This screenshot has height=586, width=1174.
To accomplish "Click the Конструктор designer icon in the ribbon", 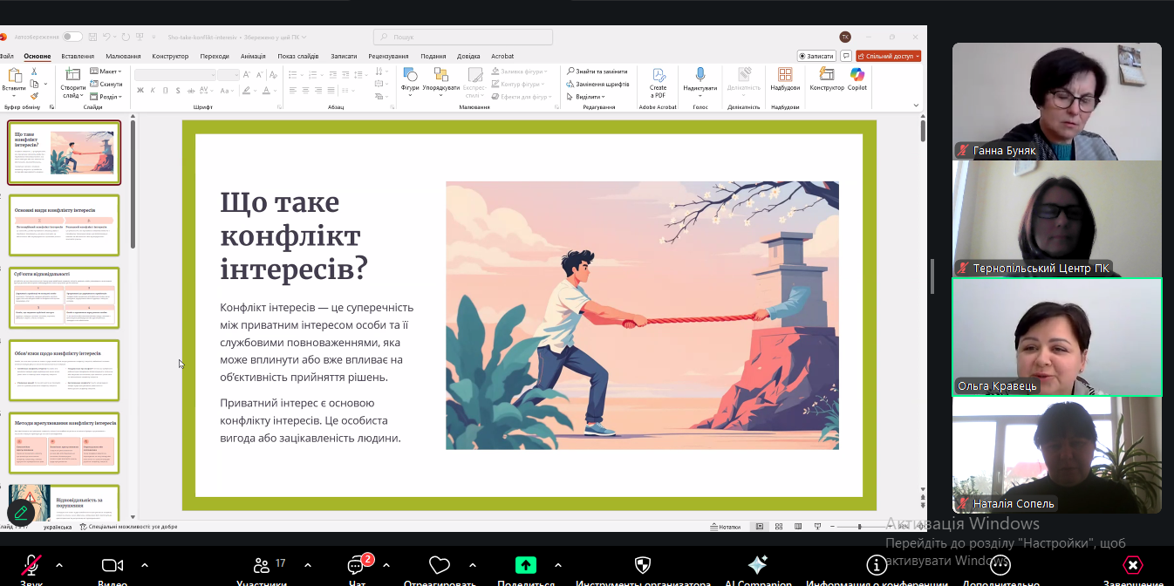I will coord(826,76).
